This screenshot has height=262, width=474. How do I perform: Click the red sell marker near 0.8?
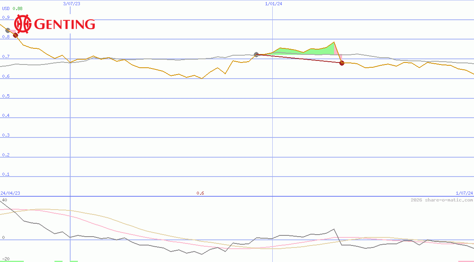[16, 35]
